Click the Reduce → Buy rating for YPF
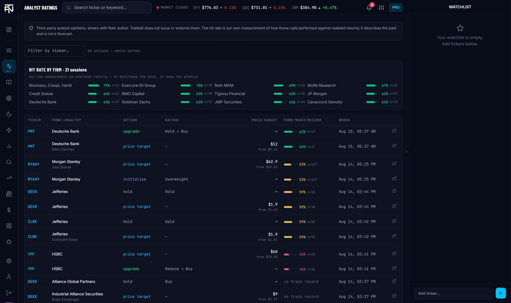Image resolution: width=511 pixels, height=303 pixels. click(179, 269)
